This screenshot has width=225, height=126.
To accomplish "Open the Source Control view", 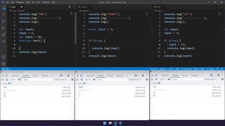I will 4,21.
